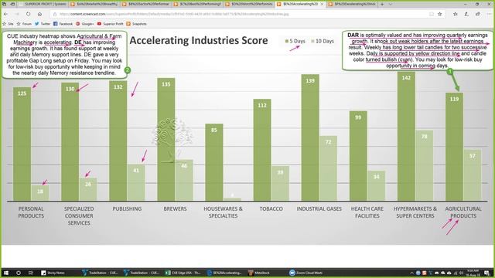Open Task View on the taskbar
This screenshot has height=278, width=495.
click(31, 273)
